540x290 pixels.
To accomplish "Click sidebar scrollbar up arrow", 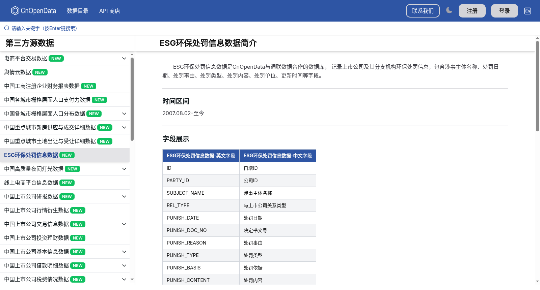I will (x=132, y=54).
